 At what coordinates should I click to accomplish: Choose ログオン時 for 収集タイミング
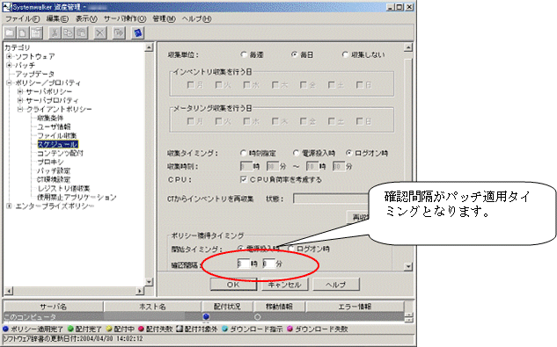(x=349, y=153)
